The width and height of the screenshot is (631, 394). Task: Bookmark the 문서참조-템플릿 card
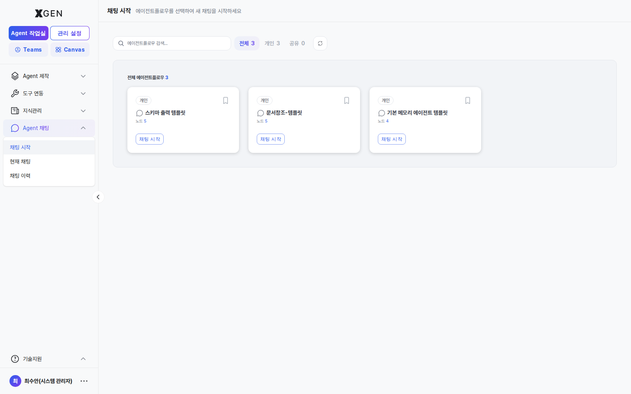click(347, 100)
